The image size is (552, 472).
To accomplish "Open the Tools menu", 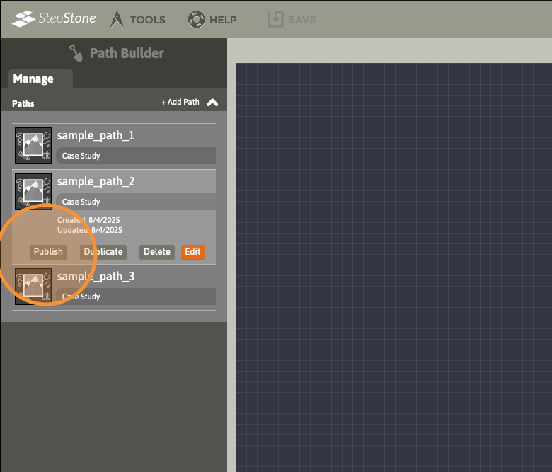I will (137, 19).
